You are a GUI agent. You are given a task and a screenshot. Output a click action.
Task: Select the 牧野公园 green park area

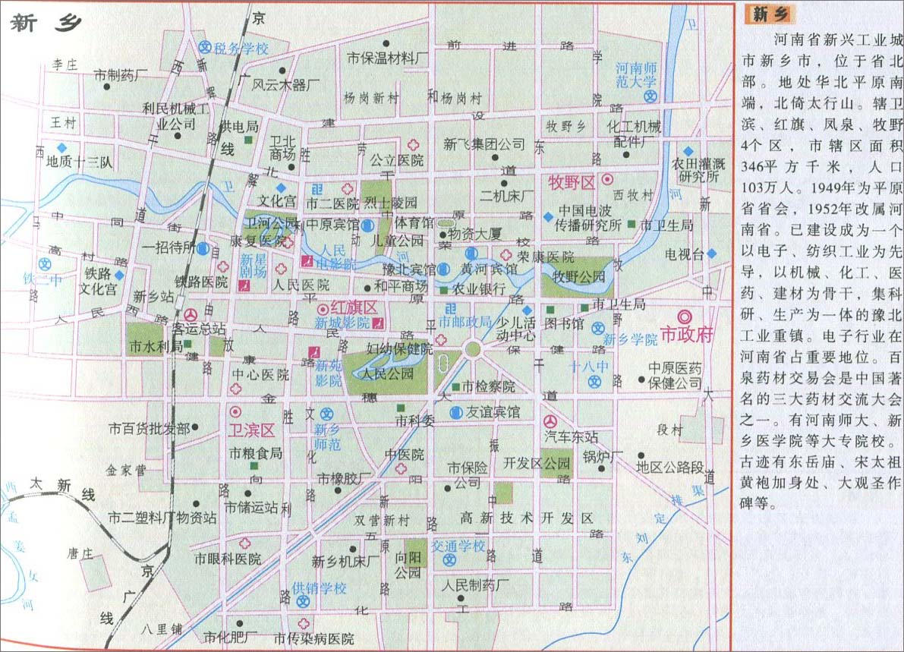(x=580, y=276)
